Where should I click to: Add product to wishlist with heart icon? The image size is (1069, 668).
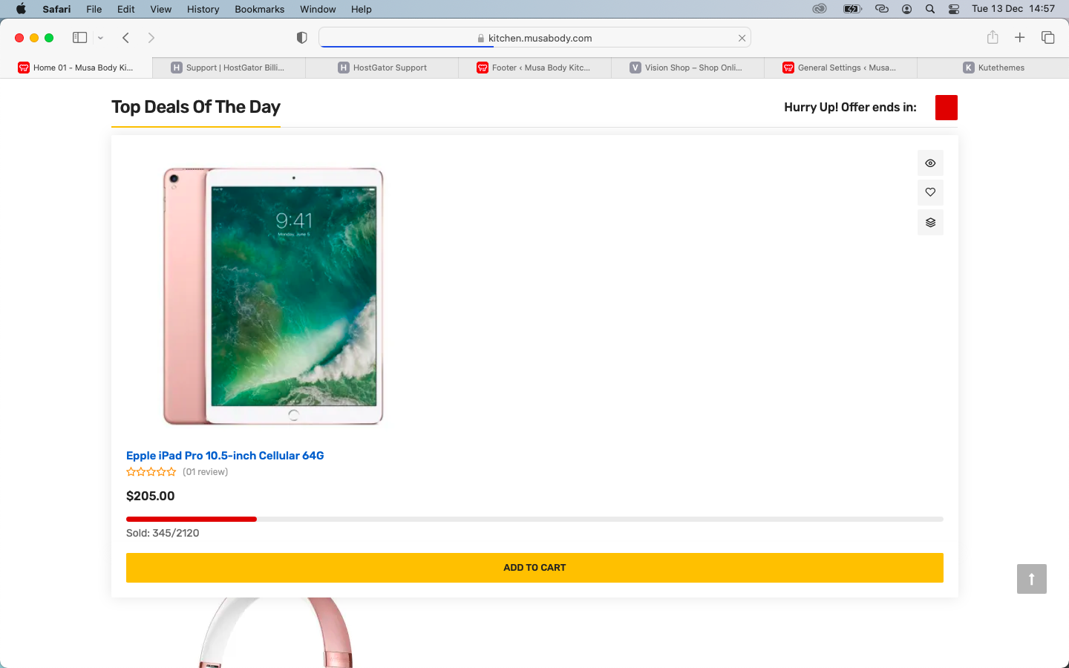(x=930, y=193)
